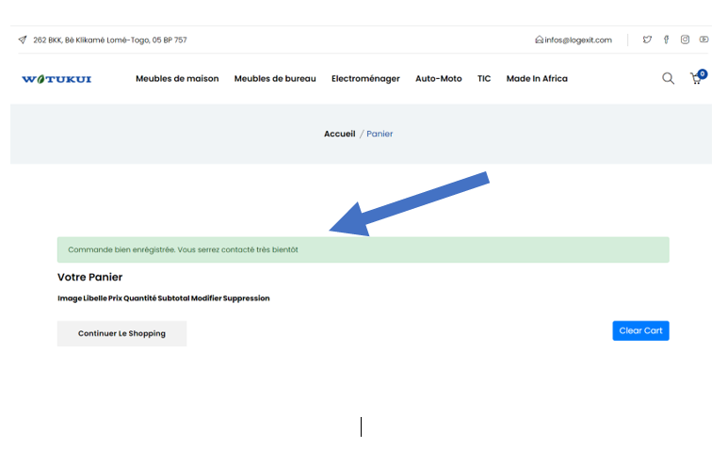Click the Votre Panier heading
727x449 pixels.
click(x=90, y=277)
